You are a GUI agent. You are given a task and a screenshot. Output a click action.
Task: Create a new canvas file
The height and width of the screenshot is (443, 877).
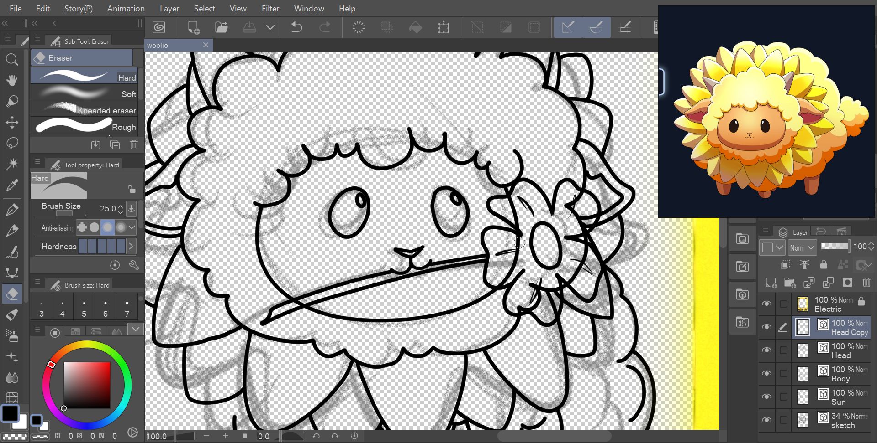tap(194, 27)
